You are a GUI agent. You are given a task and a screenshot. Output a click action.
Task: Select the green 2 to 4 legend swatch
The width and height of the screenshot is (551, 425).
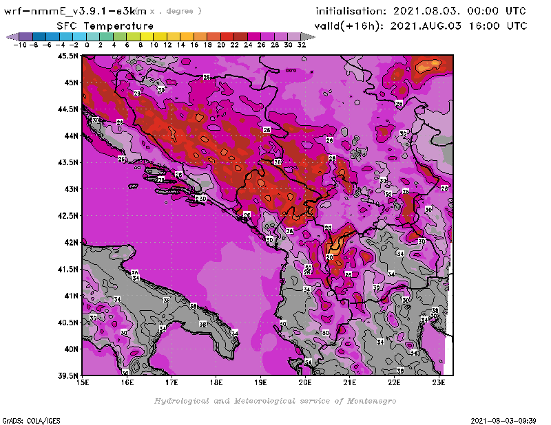click(x=106, y=37)
